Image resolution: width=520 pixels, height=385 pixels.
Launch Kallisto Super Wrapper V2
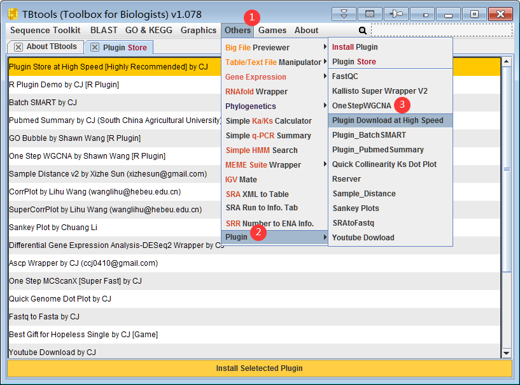(x=390, y=91)
